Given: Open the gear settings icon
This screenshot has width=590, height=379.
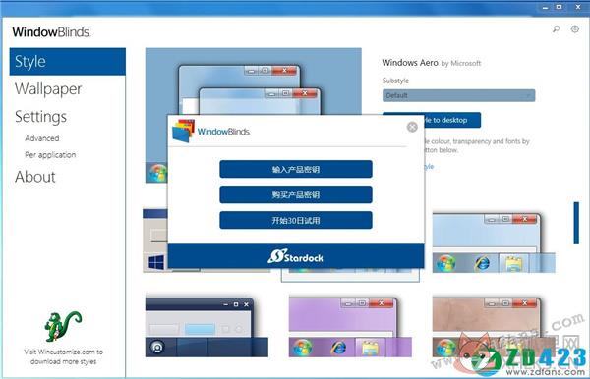Looking at the screenshot, I should point(574,28).
